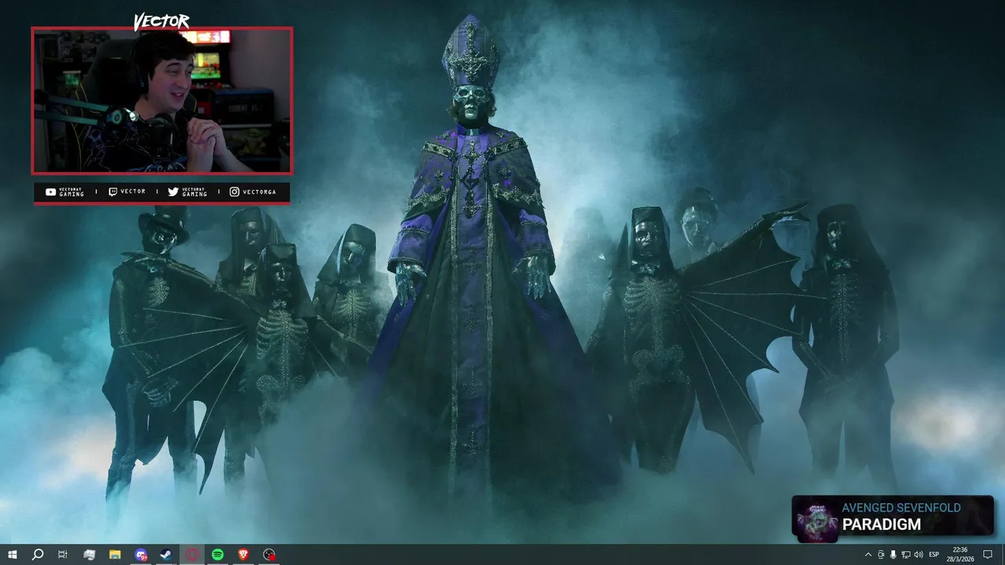Viewport: 1005px width, 565px height.
Task: Click the Show desktop strip at the taskbar's end
Action: [x=1003, y=555]
